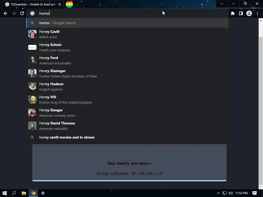The image size is (263, 197).
Task: Click the taskbar clock showing 11:53 PM
Action: (241, 193)
